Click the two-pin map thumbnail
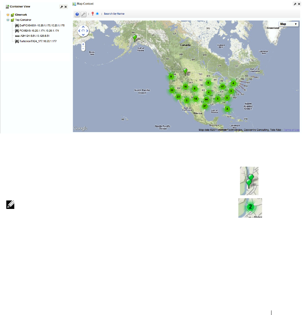This screenshot has width=302, height=315. point(249,181)
